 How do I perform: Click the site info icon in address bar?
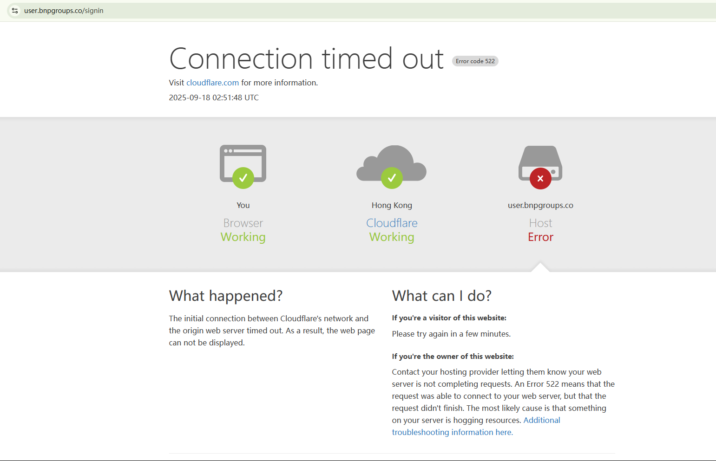pyautogui.click(x=15, y=11)
